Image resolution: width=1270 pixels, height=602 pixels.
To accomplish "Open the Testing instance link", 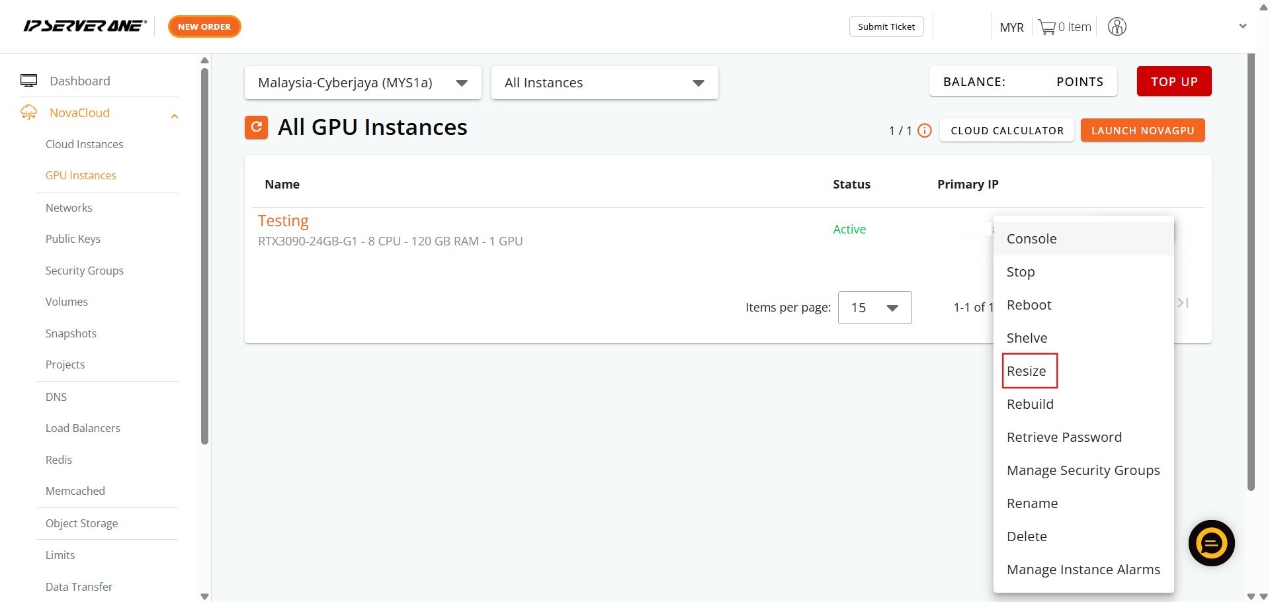I will point(283,220).
